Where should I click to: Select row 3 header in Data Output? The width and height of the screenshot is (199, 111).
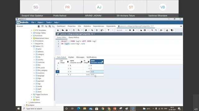[58, 72]
